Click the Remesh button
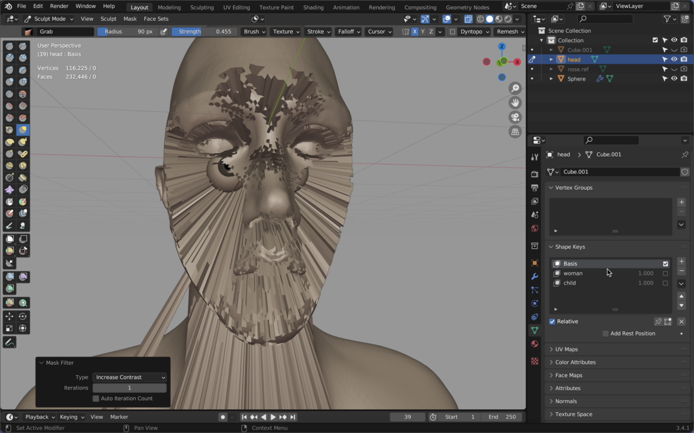Viewport: 694px width, 433px height. point(510,31)
